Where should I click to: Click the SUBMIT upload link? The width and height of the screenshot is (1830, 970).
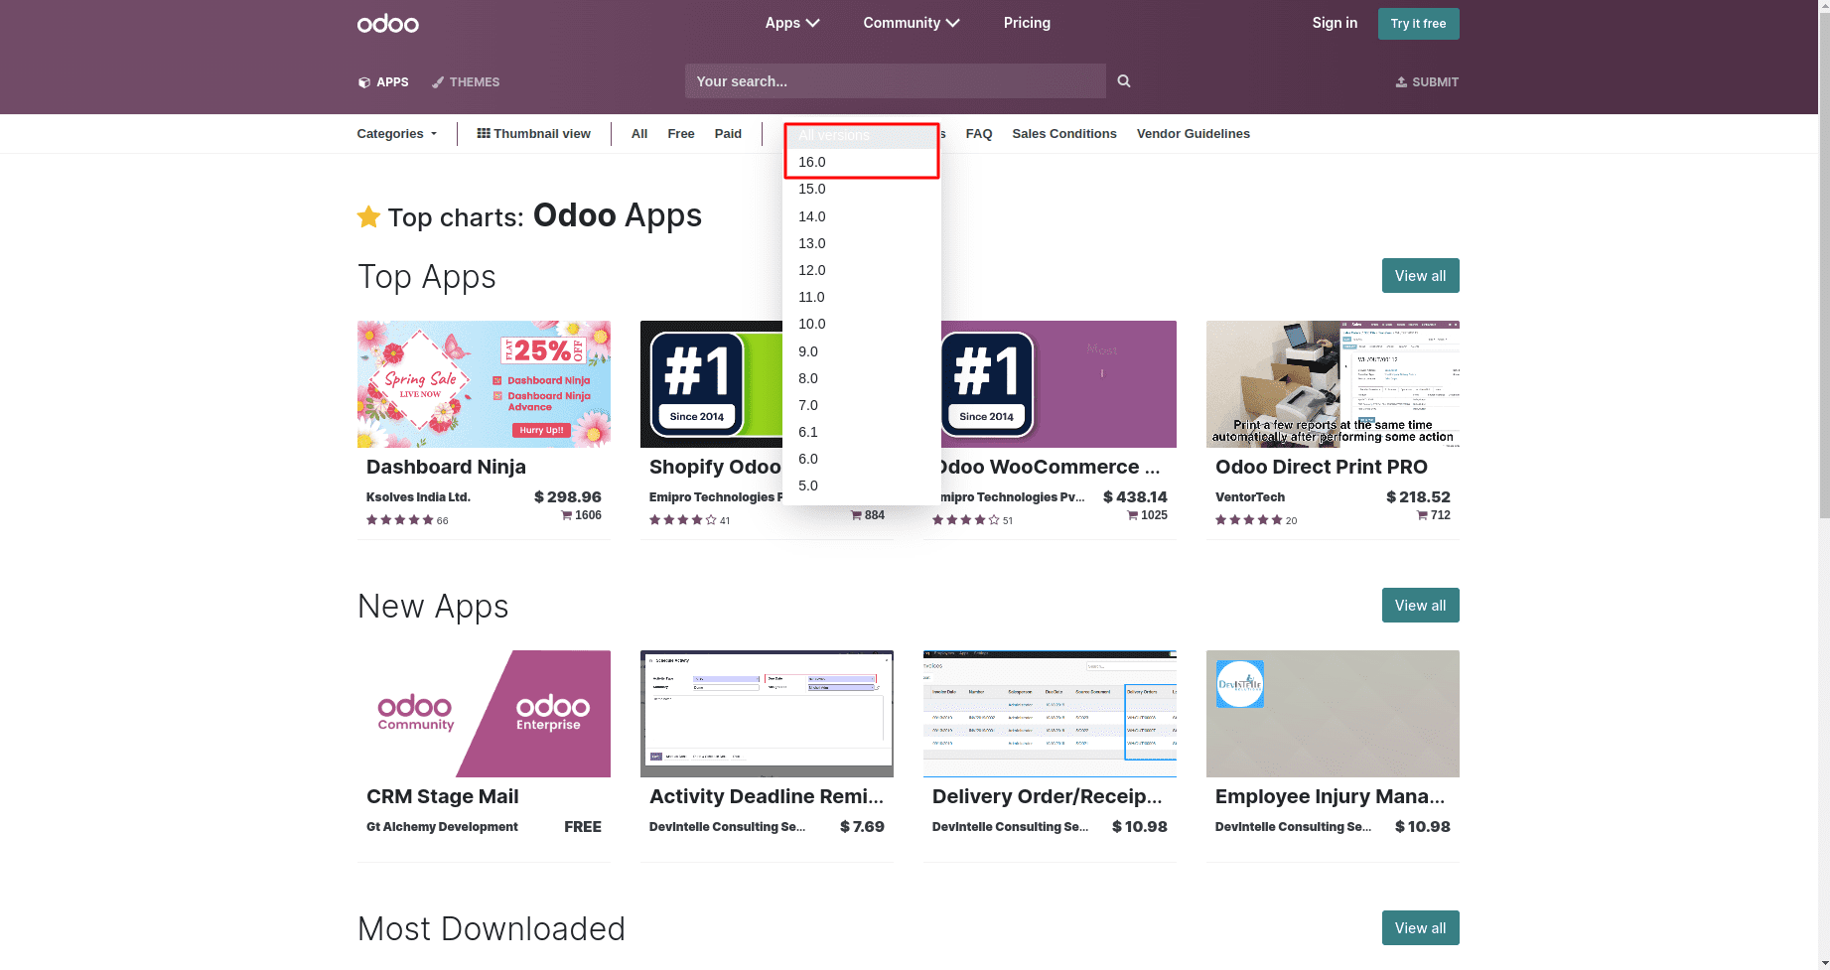click(x=1427, y=82)
